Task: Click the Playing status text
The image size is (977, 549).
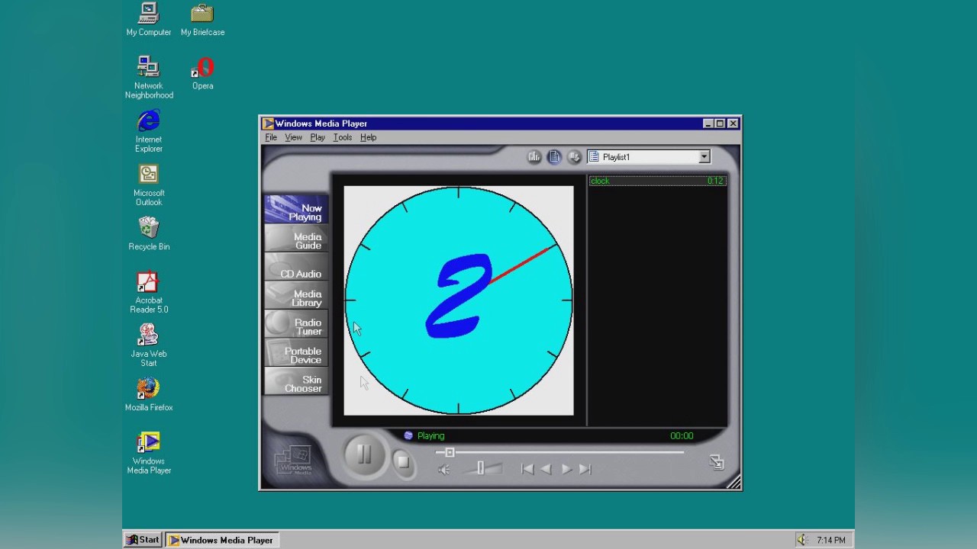Action: pyautogui.click(x=430, y=436)
